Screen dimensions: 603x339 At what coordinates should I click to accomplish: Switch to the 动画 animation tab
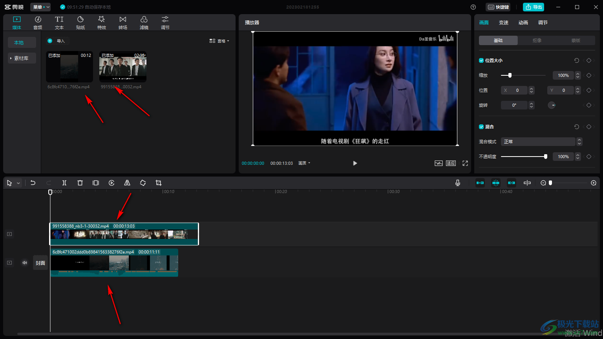pyautogui.click(x=523, y=23)
